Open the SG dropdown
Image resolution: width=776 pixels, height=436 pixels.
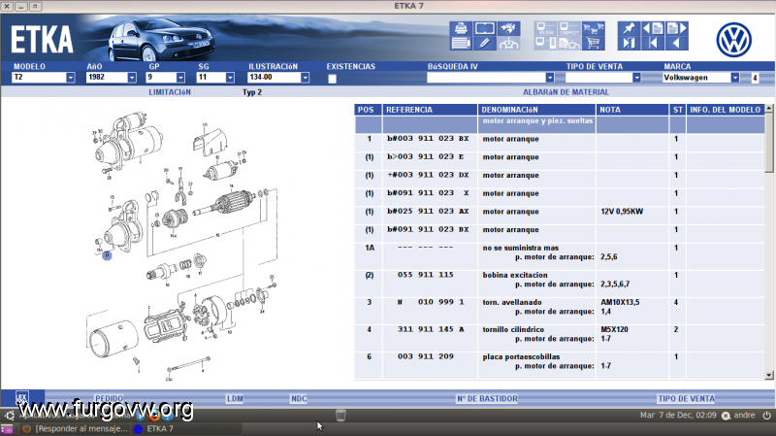230,78
